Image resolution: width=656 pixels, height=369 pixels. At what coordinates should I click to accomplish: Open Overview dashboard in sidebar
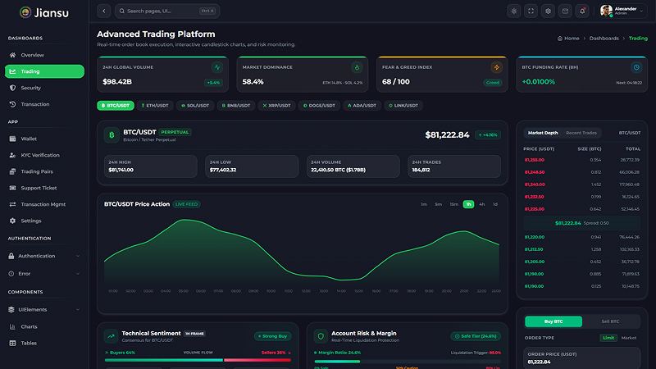point(44,55)
